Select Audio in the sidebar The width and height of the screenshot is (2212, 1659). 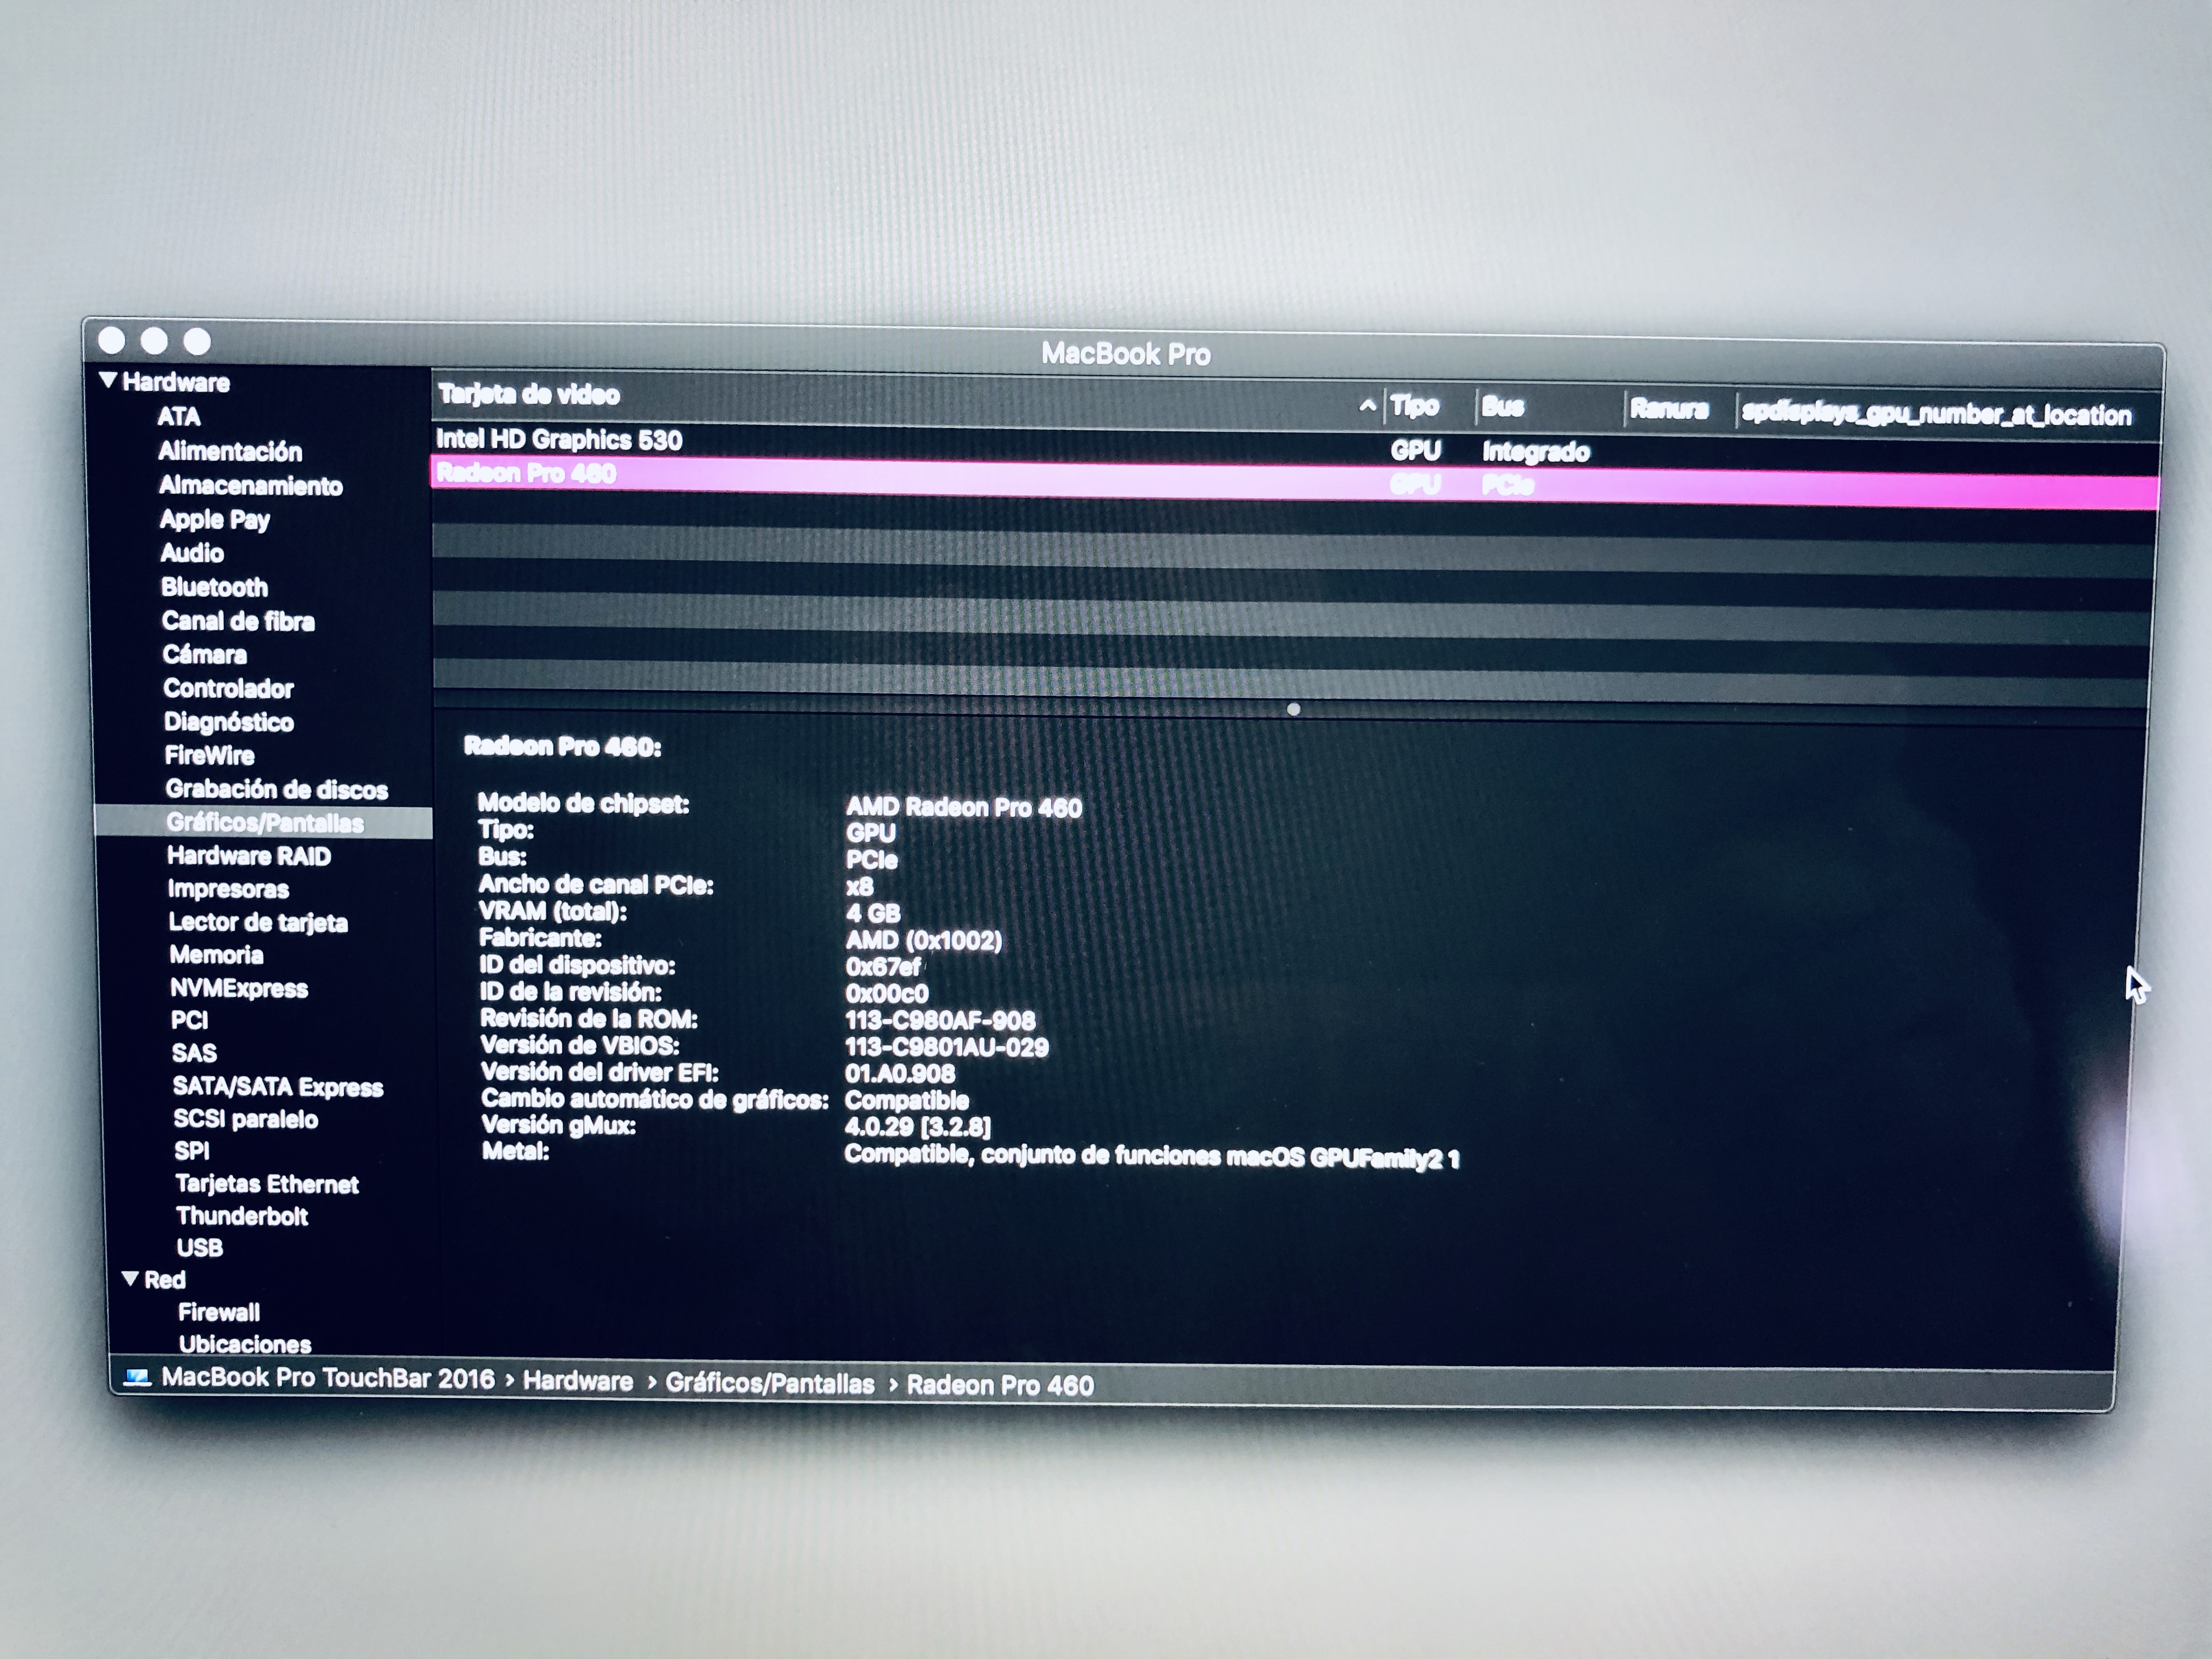(x=192, y=553)
